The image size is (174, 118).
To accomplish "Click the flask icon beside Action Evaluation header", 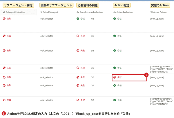I will 115,12.
